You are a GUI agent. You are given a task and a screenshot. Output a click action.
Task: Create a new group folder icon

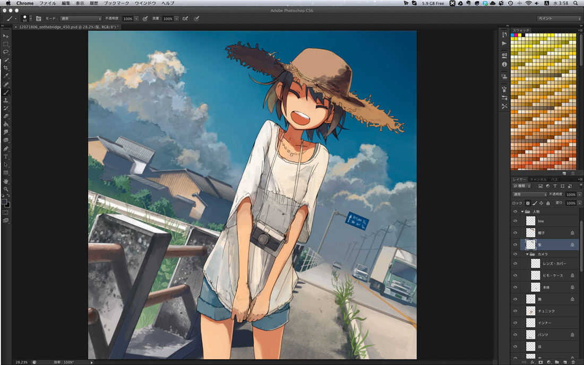point(556,362)
